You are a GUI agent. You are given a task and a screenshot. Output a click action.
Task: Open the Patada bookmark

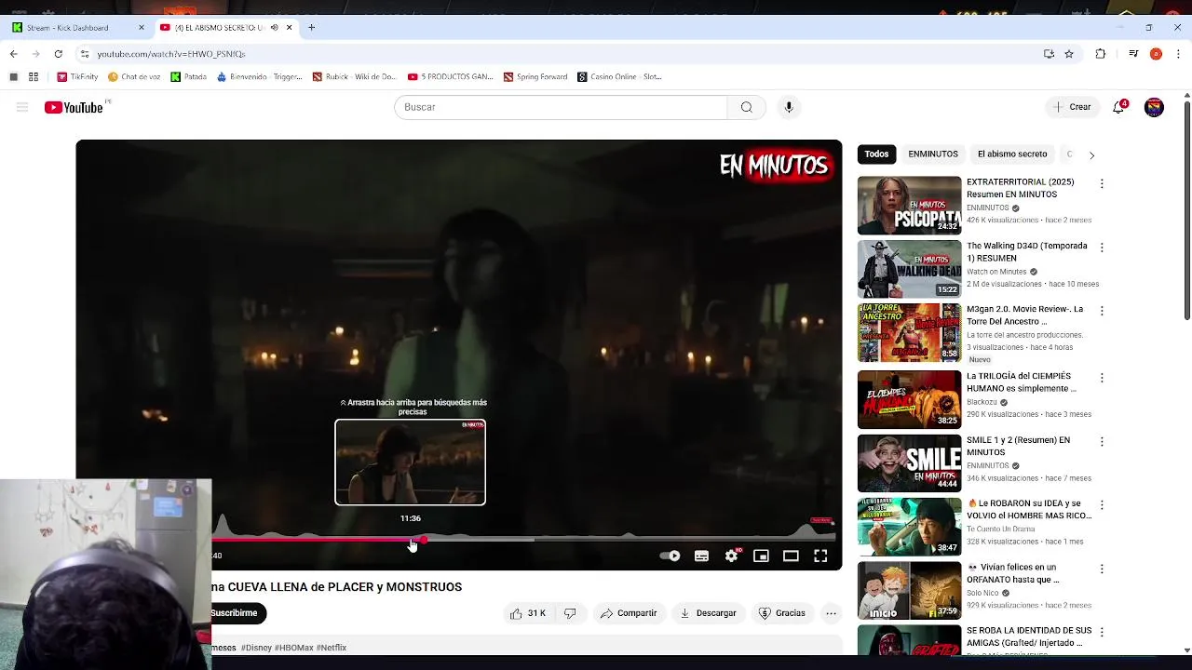[188, 77]
